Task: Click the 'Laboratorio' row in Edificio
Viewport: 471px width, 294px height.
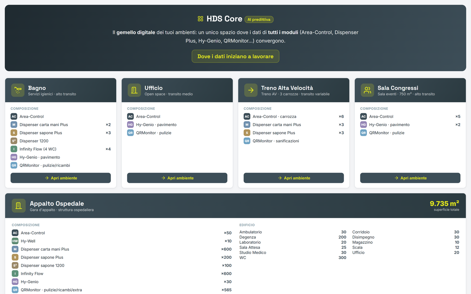Action: (293, 242)
